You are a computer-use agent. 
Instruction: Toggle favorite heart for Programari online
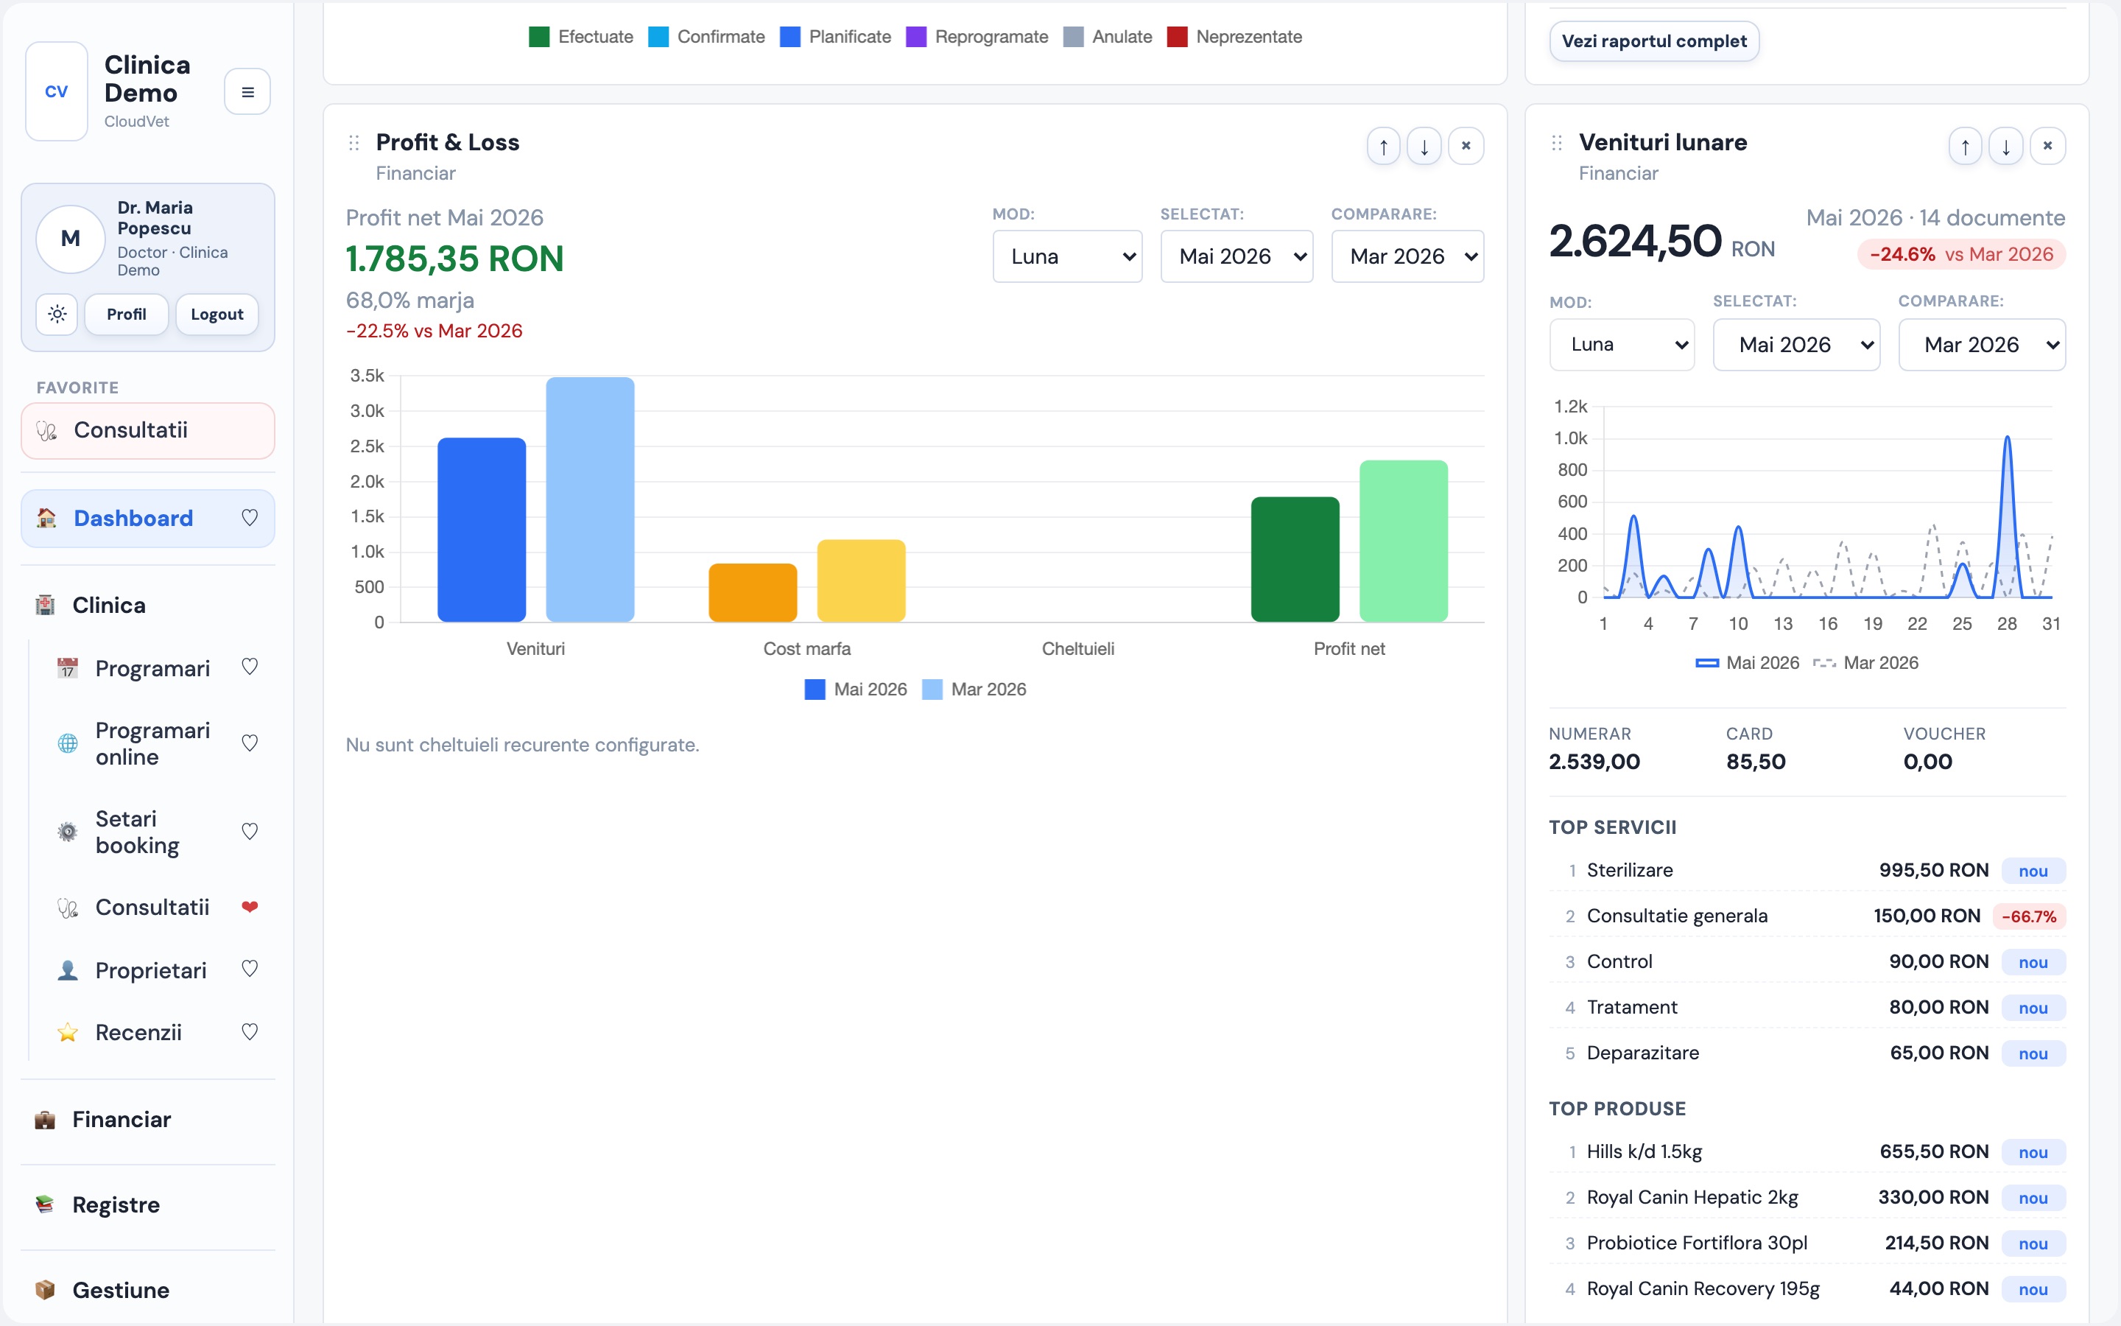click(250, 744)
